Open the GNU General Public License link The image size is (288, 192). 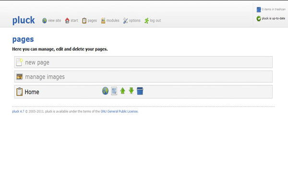[119, 111]
